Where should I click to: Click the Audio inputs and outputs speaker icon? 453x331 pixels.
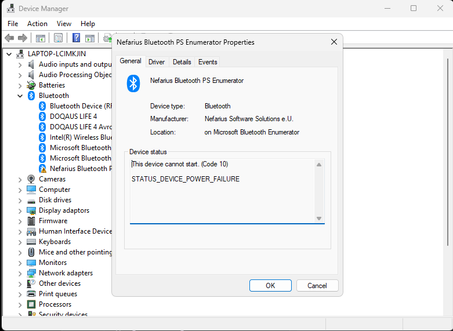(31, 64)
